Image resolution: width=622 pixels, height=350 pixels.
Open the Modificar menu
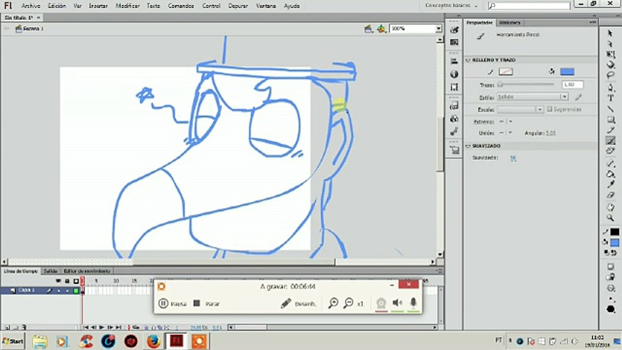click(127, 6)
